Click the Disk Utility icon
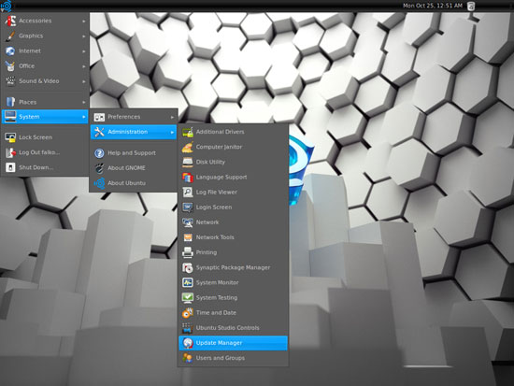Viewport: 514px width, 386px height. 188,162
